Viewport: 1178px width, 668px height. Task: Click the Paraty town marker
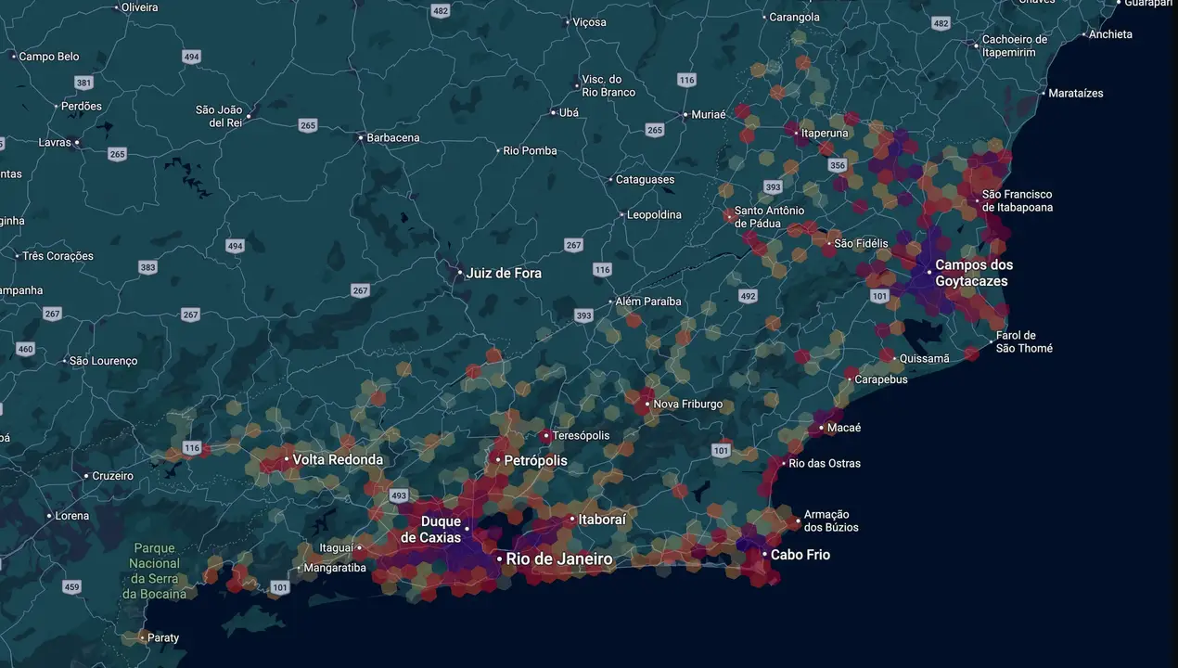pos(141,637)
